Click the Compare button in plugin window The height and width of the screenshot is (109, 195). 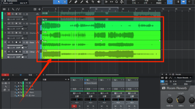pyautogui.click(x=175, y=84)
